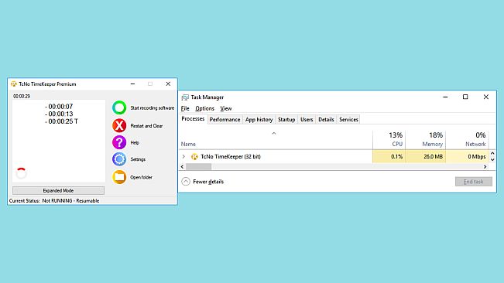
Task: Click the Fewer details circle arrow icon
Action: (x=186, y=182)
